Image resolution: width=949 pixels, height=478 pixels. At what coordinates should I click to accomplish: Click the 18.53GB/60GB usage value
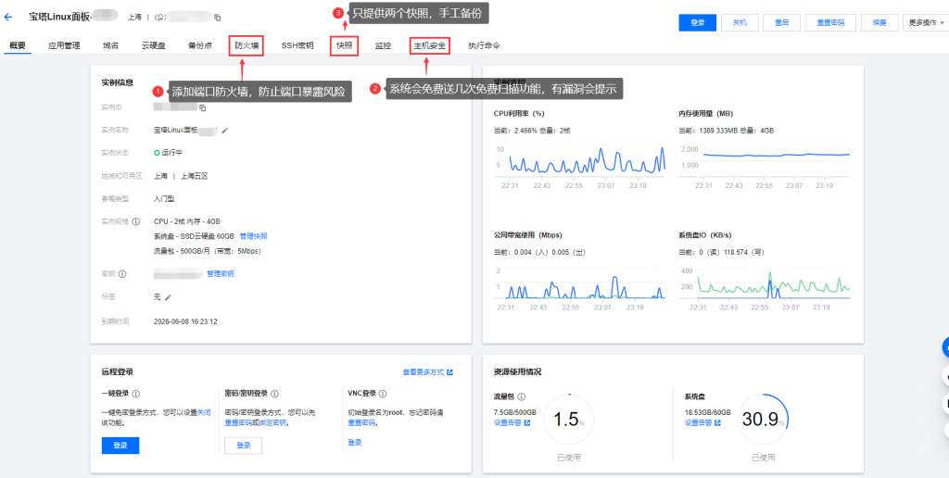[x=707, y=412]
